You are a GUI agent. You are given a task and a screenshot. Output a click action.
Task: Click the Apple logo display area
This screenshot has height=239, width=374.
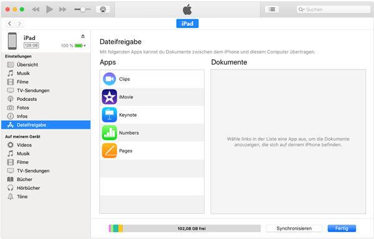[x=187, y=9]
